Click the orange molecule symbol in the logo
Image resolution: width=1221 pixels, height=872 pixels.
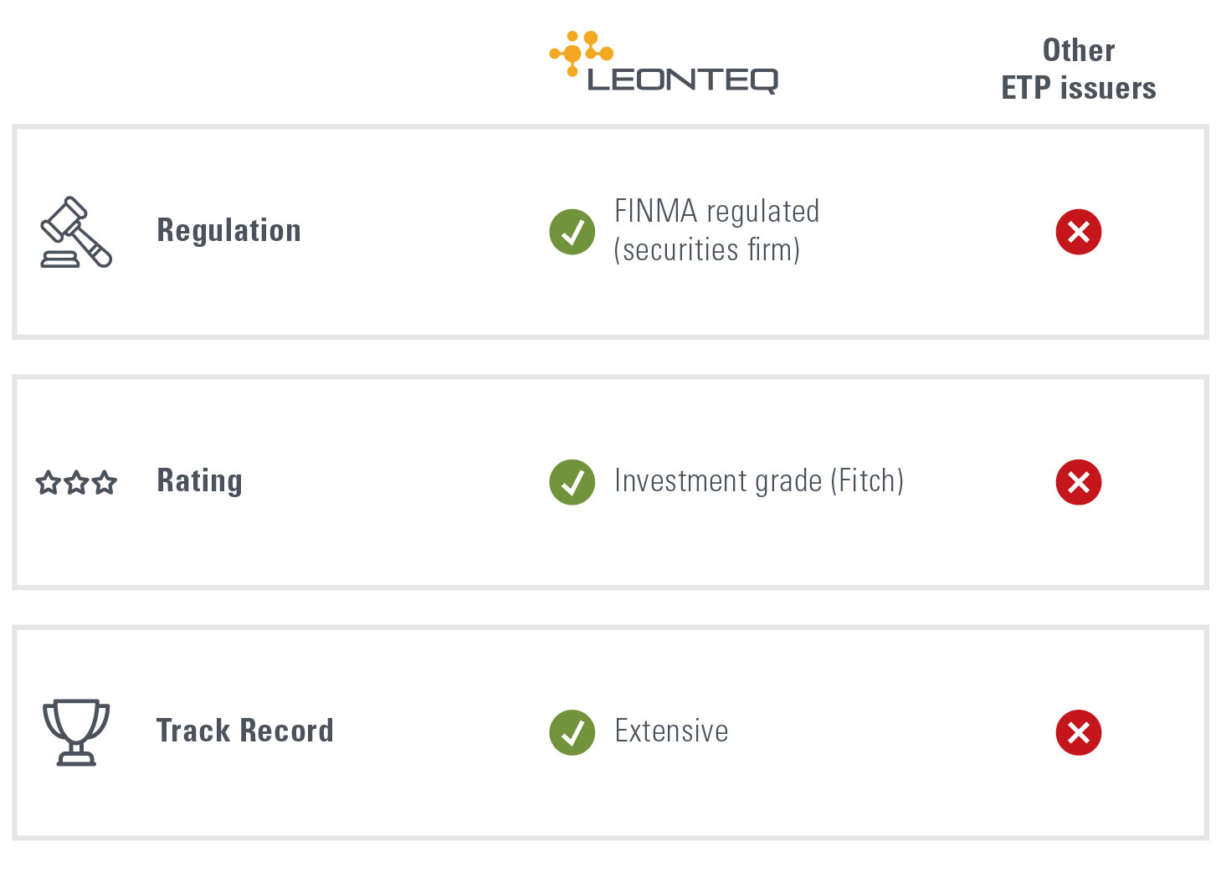pyautogui.click(x=581, y=52)
